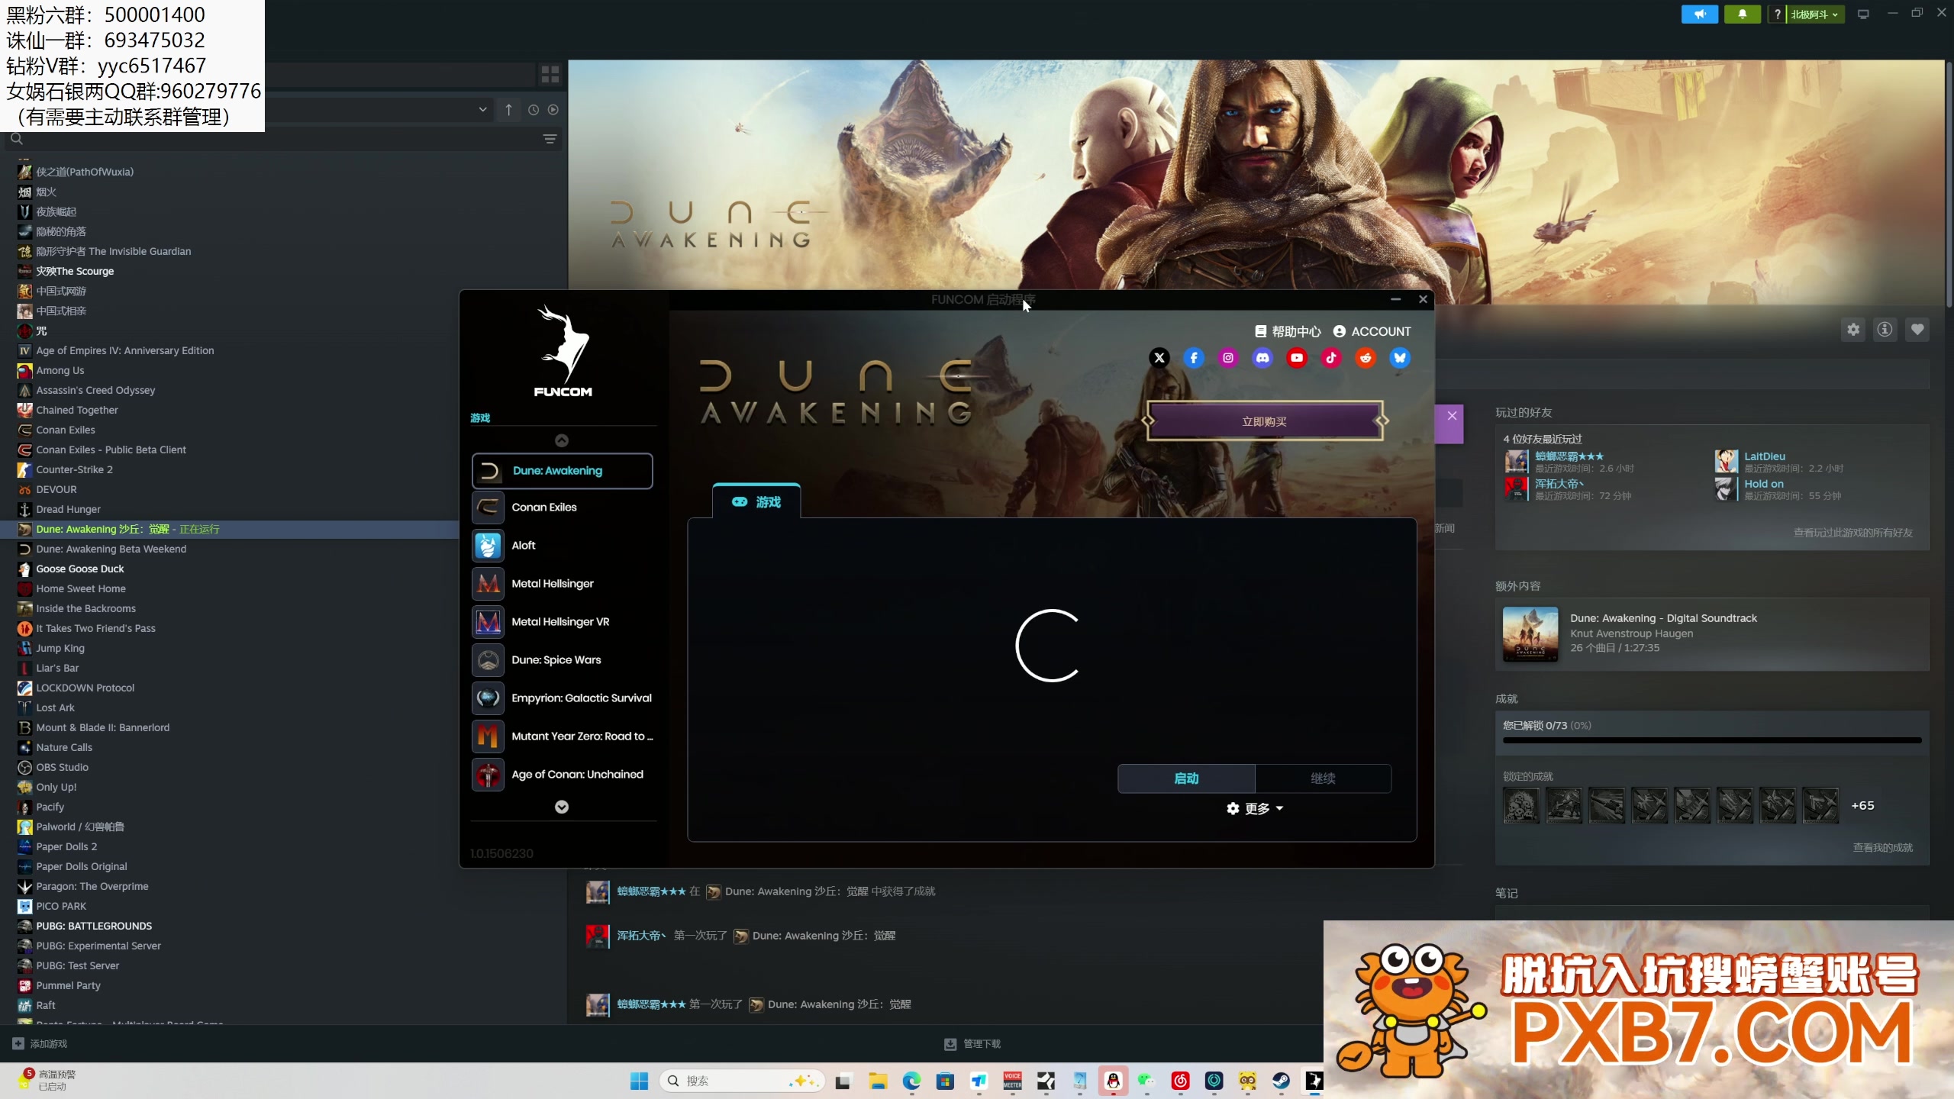Open the Digital Soundtrack thumbnail
This screenshot has width=1954, height=1099.
pyautogui.click(x=1530, y=633)
